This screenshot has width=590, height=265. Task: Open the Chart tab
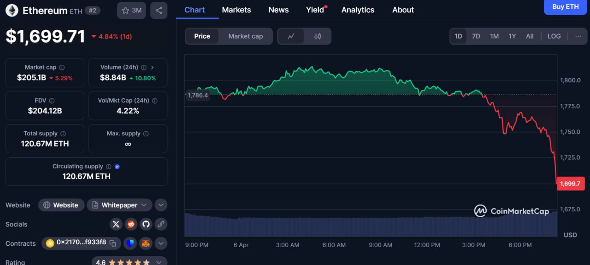point(195,10)
